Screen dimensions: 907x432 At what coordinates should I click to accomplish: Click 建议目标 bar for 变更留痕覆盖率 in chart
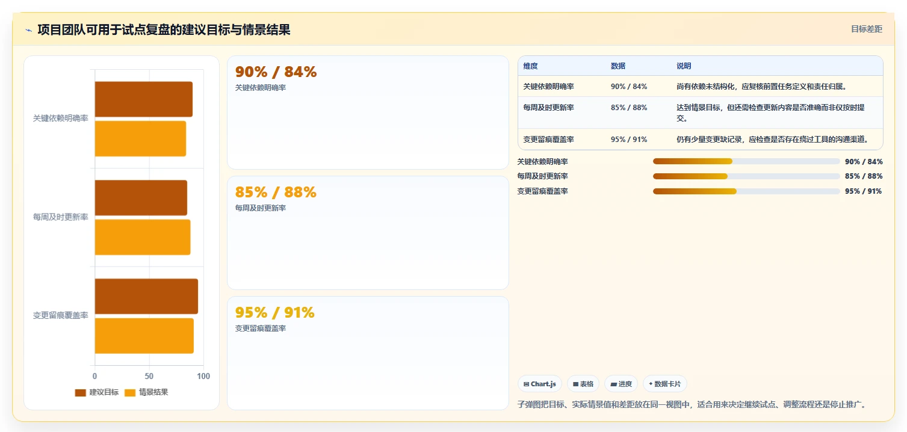click(146, 296)
